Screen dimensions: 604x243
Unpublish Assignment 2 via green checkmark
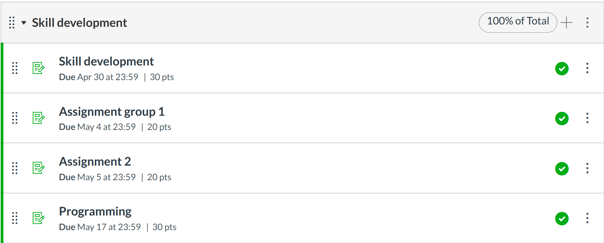(562, 168)
